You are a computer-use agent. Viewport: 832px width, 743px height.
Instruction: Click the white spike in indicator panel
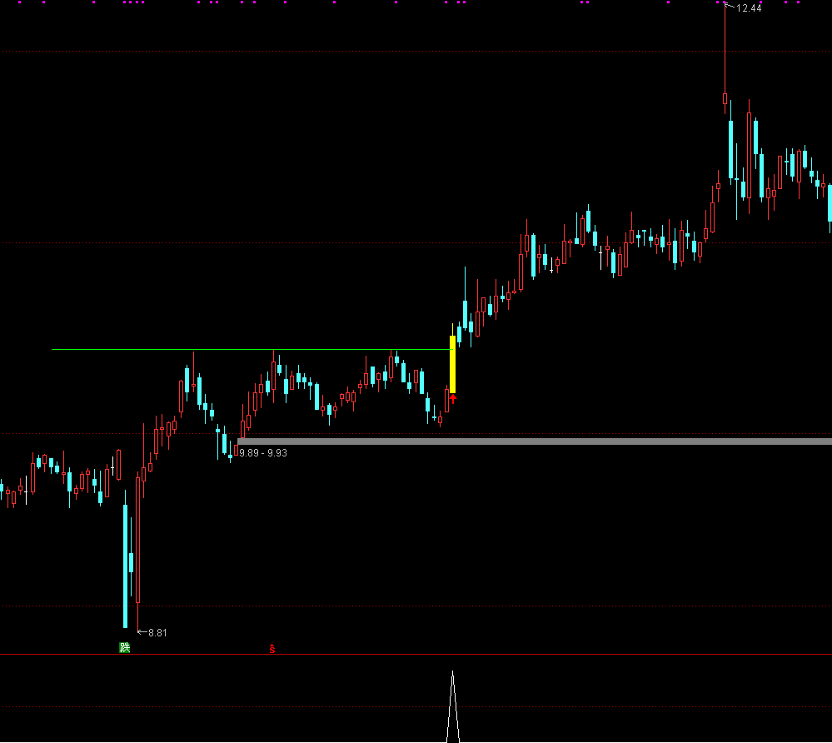[x=453, y=706]
